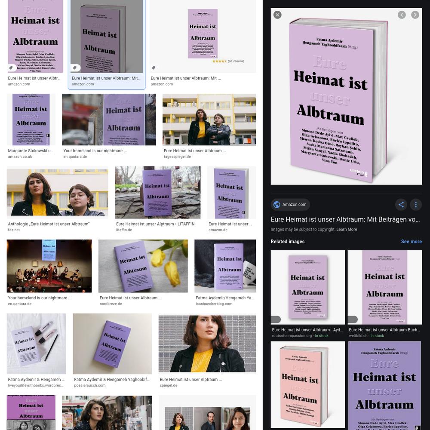Click the globe icon beside Amazon.com
The height and width of the screenshot is (430, 430).
click(x=276, y=205)
